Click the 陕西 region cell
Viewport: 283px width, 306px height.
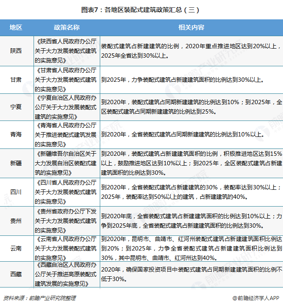(x=16, y=51)
